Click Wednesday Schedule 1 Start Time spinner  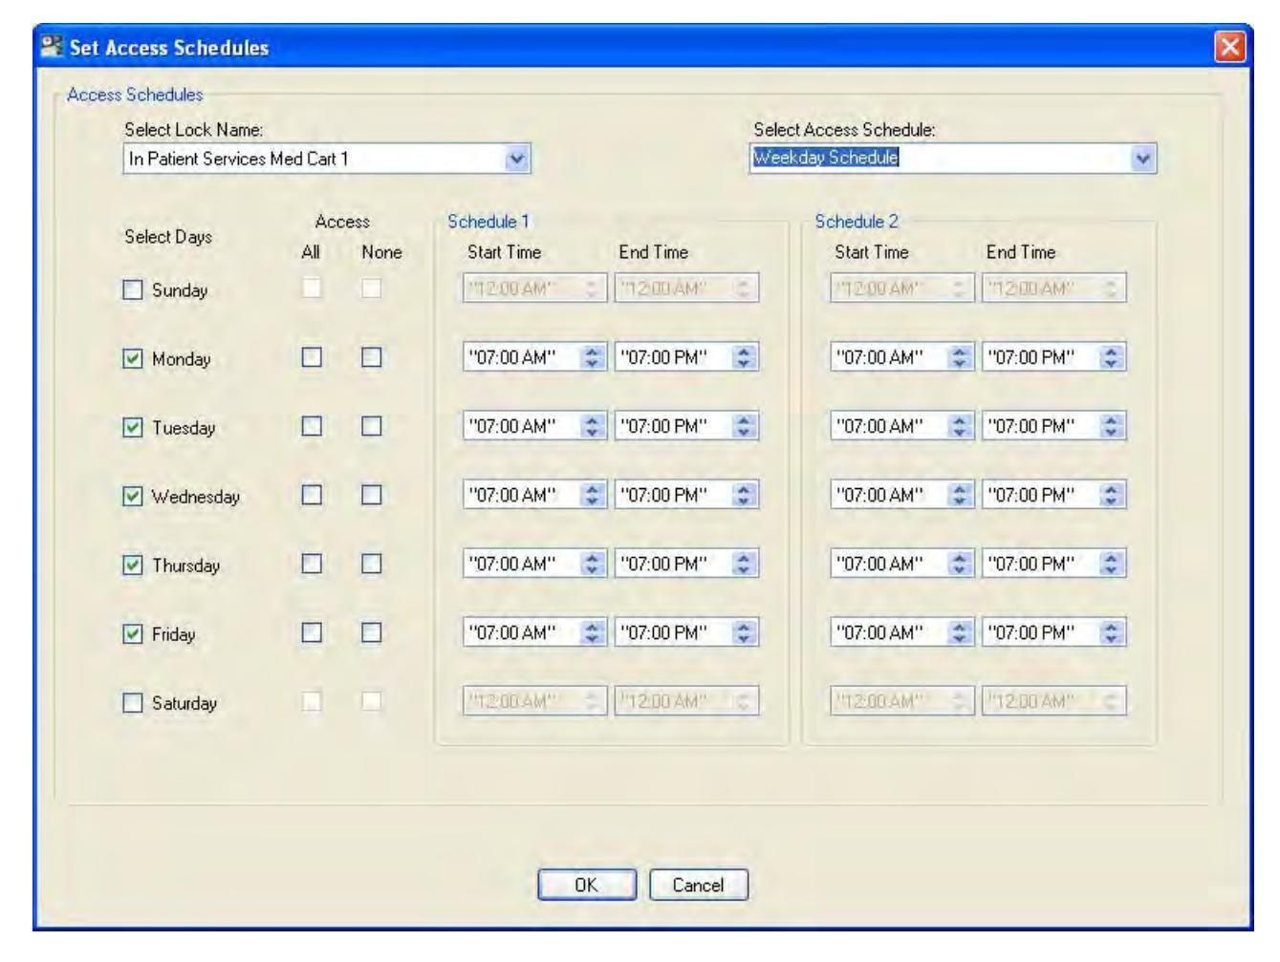pyautogui.click(x=593, y=495)
